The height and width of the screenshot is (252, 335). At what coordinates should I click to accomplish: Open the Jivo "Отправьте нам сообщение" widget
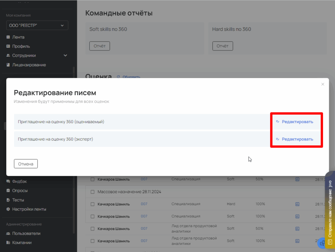(x=330, y=209)
